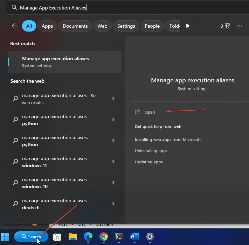249x245 pixels.
Task: Switch to the People filter tab
Action: (x=152, y=26)
